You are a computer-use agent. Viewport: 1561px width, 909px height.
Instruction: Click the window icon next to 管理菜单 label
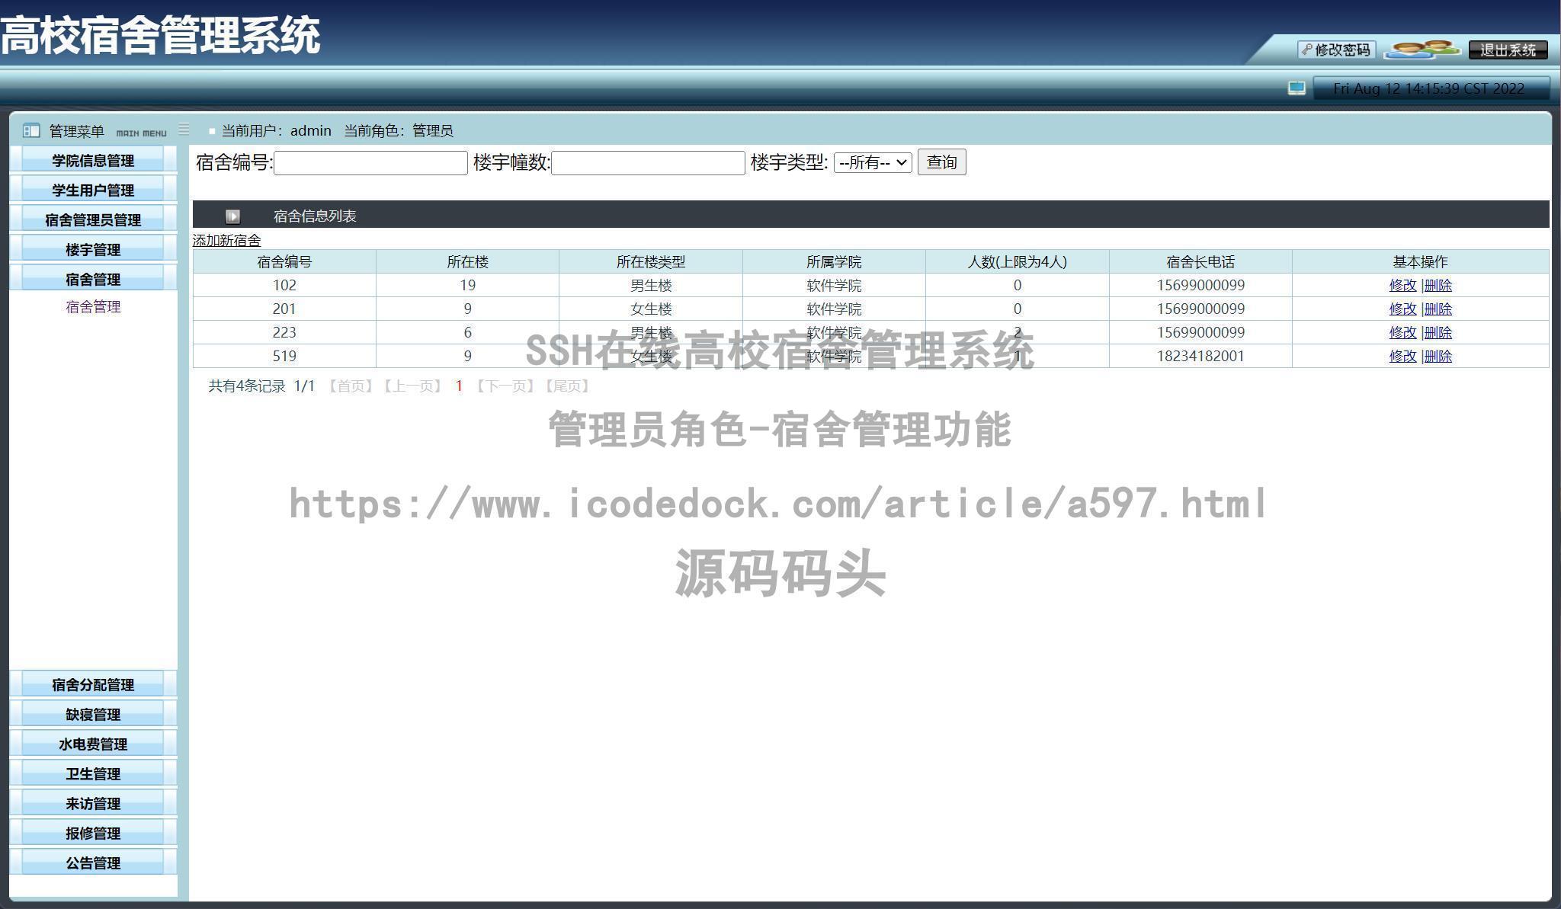click(x=31, y=130)
